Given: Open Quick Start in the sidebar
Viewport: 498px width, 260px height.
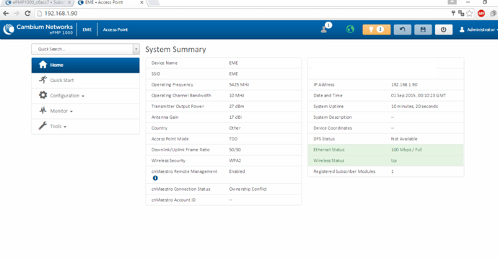Looking at the screenshot, I should click(85, 80).
